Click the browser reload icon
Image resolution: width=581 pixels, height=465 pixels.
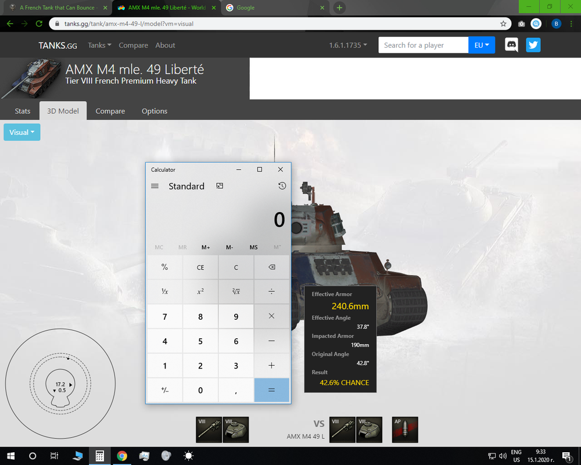pyautogui.click(x=39, y=24)
